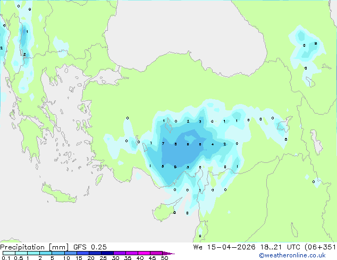Pick the 40–45 mm magenta legend swatch

pyautogui.click(x=144, y=253)
